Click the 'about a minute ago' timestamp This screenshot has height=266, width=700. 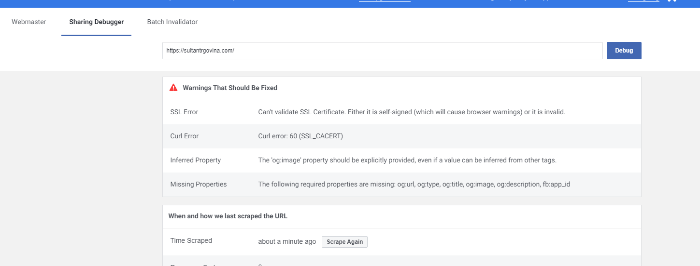(287, 241)
